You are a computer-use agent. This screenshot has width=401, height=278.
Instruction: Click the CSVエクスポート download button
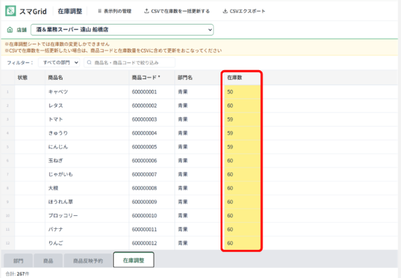[244, 12]
